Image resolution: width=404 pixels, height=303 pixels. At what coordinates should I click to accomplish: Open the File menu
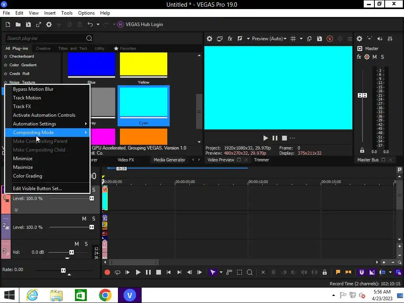(6, 13)
